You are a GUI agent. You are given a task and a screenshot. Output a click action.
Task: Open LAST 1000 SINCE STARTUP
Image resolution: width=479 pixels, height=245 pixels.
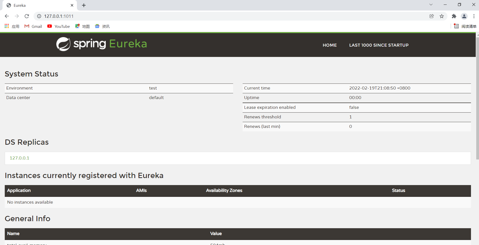[379, 45]
